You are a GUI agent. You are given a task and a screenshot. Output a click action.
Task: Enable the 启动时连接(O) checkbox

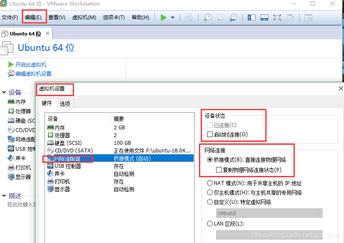pos(210,134)
